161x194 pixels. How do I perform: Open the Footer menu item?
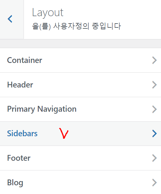click(x=81, y=158)
